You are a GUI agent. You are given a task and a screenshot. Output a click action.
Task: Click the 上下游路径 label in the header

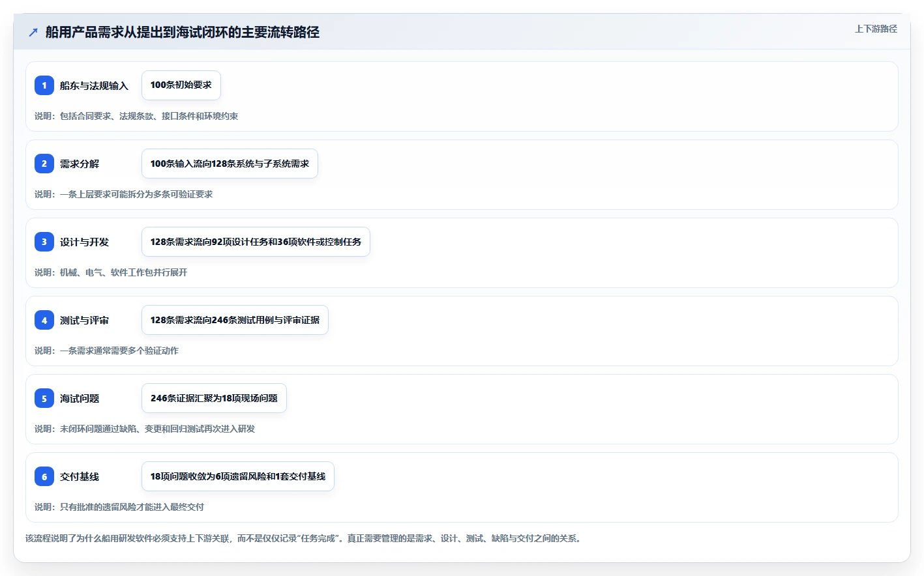(876, 29)
